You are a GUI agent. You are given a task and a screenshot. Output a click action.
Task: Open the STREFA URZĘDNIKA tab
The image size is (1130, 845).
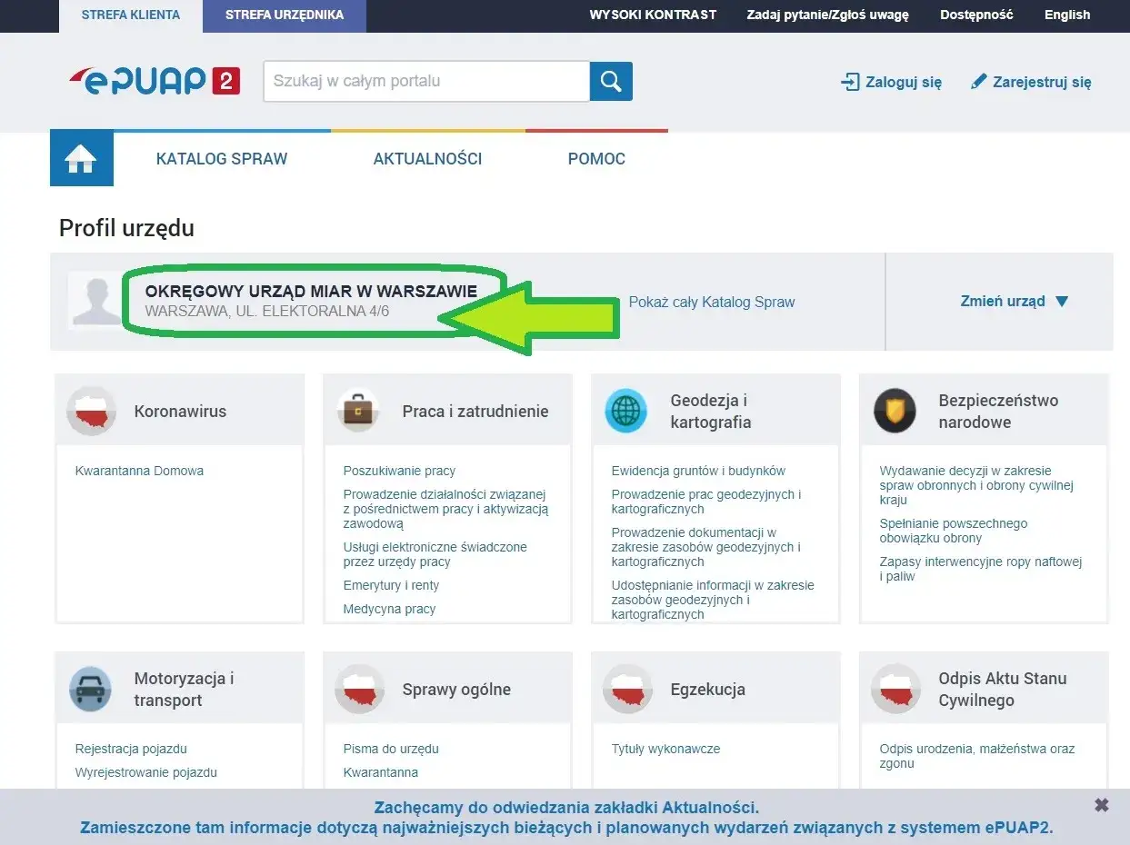click(x=284, y=15)
